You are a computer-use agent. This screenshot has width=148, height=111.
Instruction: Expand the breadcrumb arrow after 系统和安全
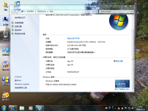coord(48,11)
